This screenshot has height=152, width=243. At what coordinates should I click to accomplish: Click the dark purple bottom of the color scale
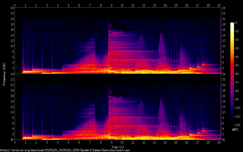(232, 124)
